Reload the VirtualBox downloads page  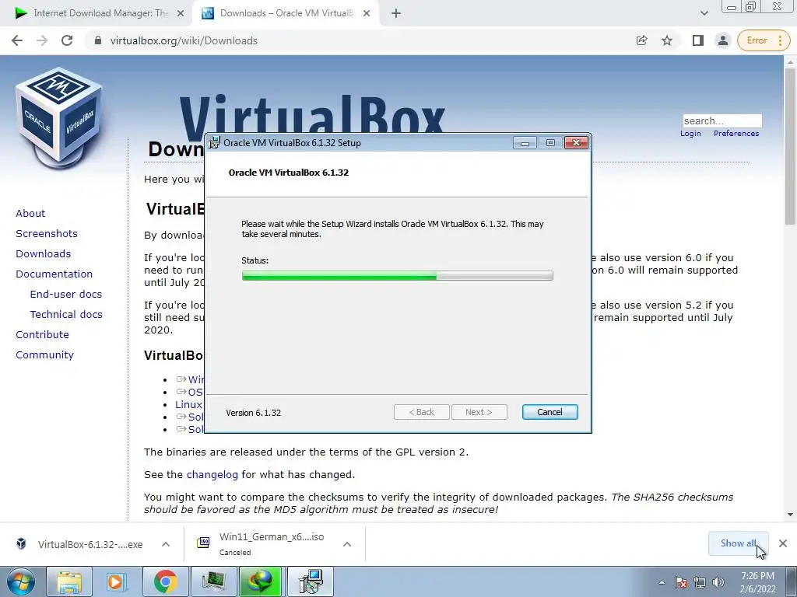(x=67, y=40)
